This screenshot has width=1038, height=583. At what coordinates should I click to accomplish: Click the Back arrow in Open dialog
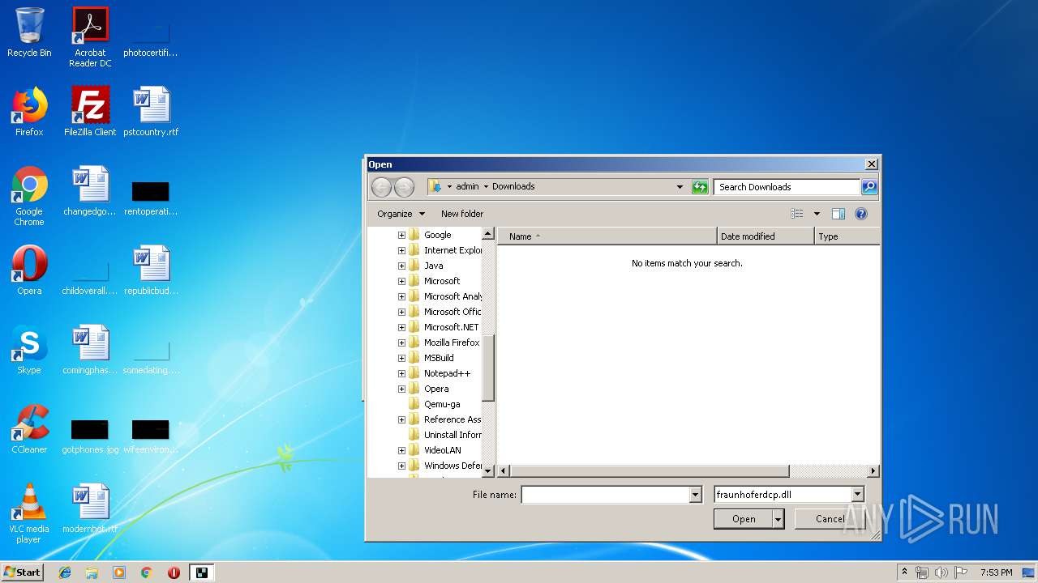(x=381, y=187)
